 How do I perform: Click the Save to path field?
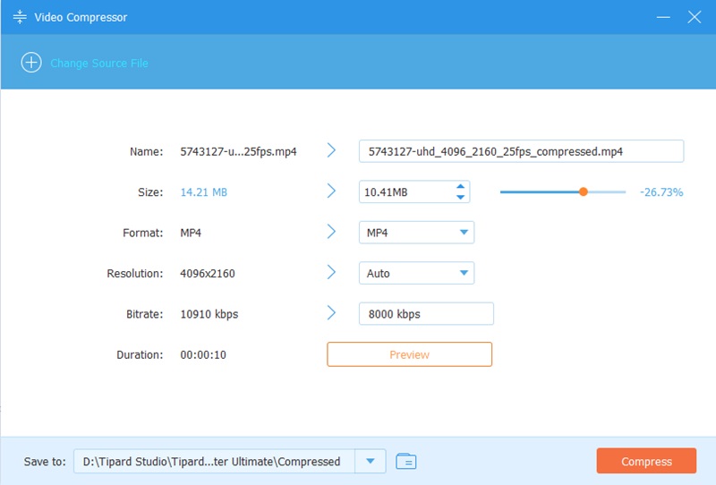click(214, 461)
